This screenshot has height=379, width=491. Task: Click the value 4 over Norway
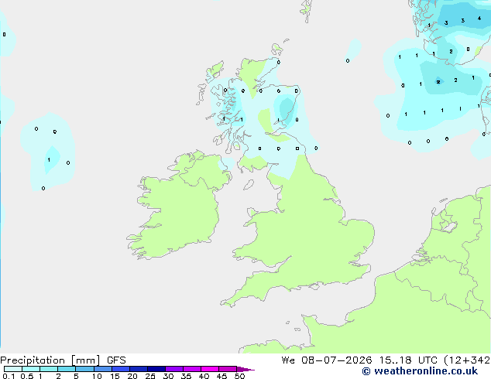point(479,19)
